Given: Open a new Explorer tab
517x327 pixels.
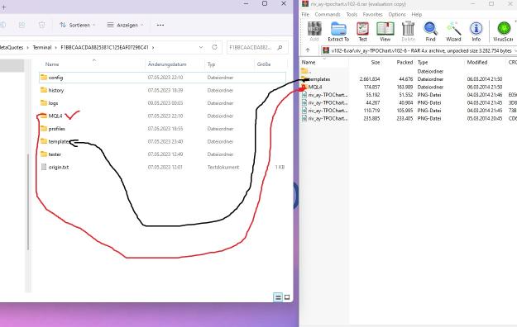Looking at the screenshot, I should click(x=3, y=7).
